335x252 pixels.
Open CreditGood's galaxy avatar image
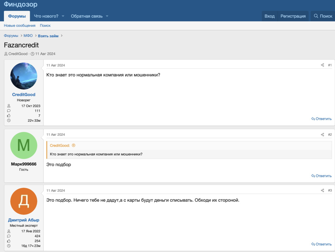[24, 76]
